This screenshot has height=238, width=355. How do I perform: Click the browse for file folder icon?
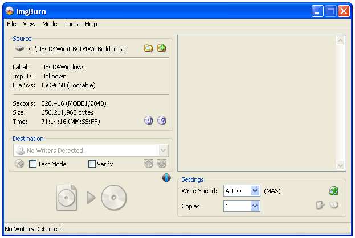click(149, 48)
